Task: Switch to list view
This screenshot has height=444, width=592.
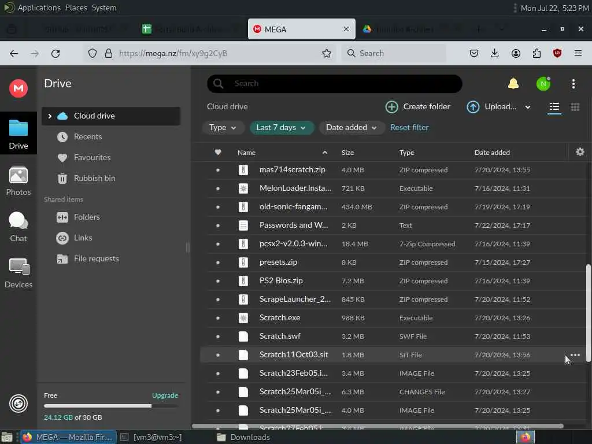Action: point(554,107)
